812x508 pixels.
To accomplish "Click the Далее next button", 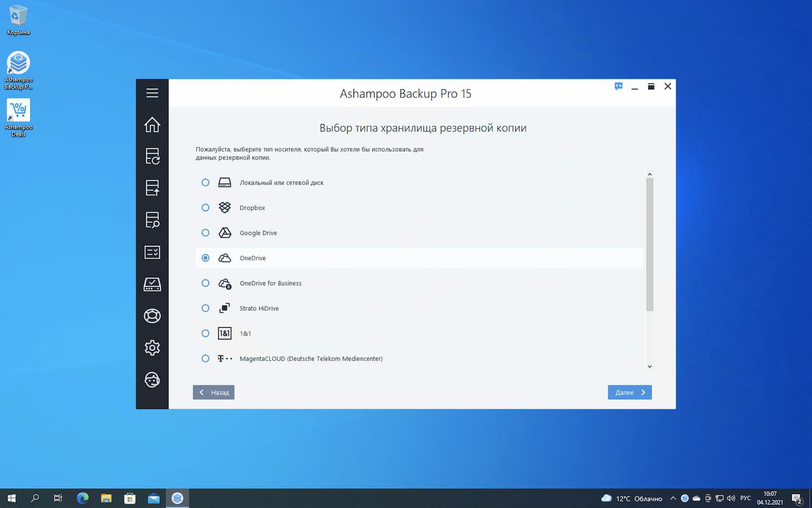I will coord(630,392).
